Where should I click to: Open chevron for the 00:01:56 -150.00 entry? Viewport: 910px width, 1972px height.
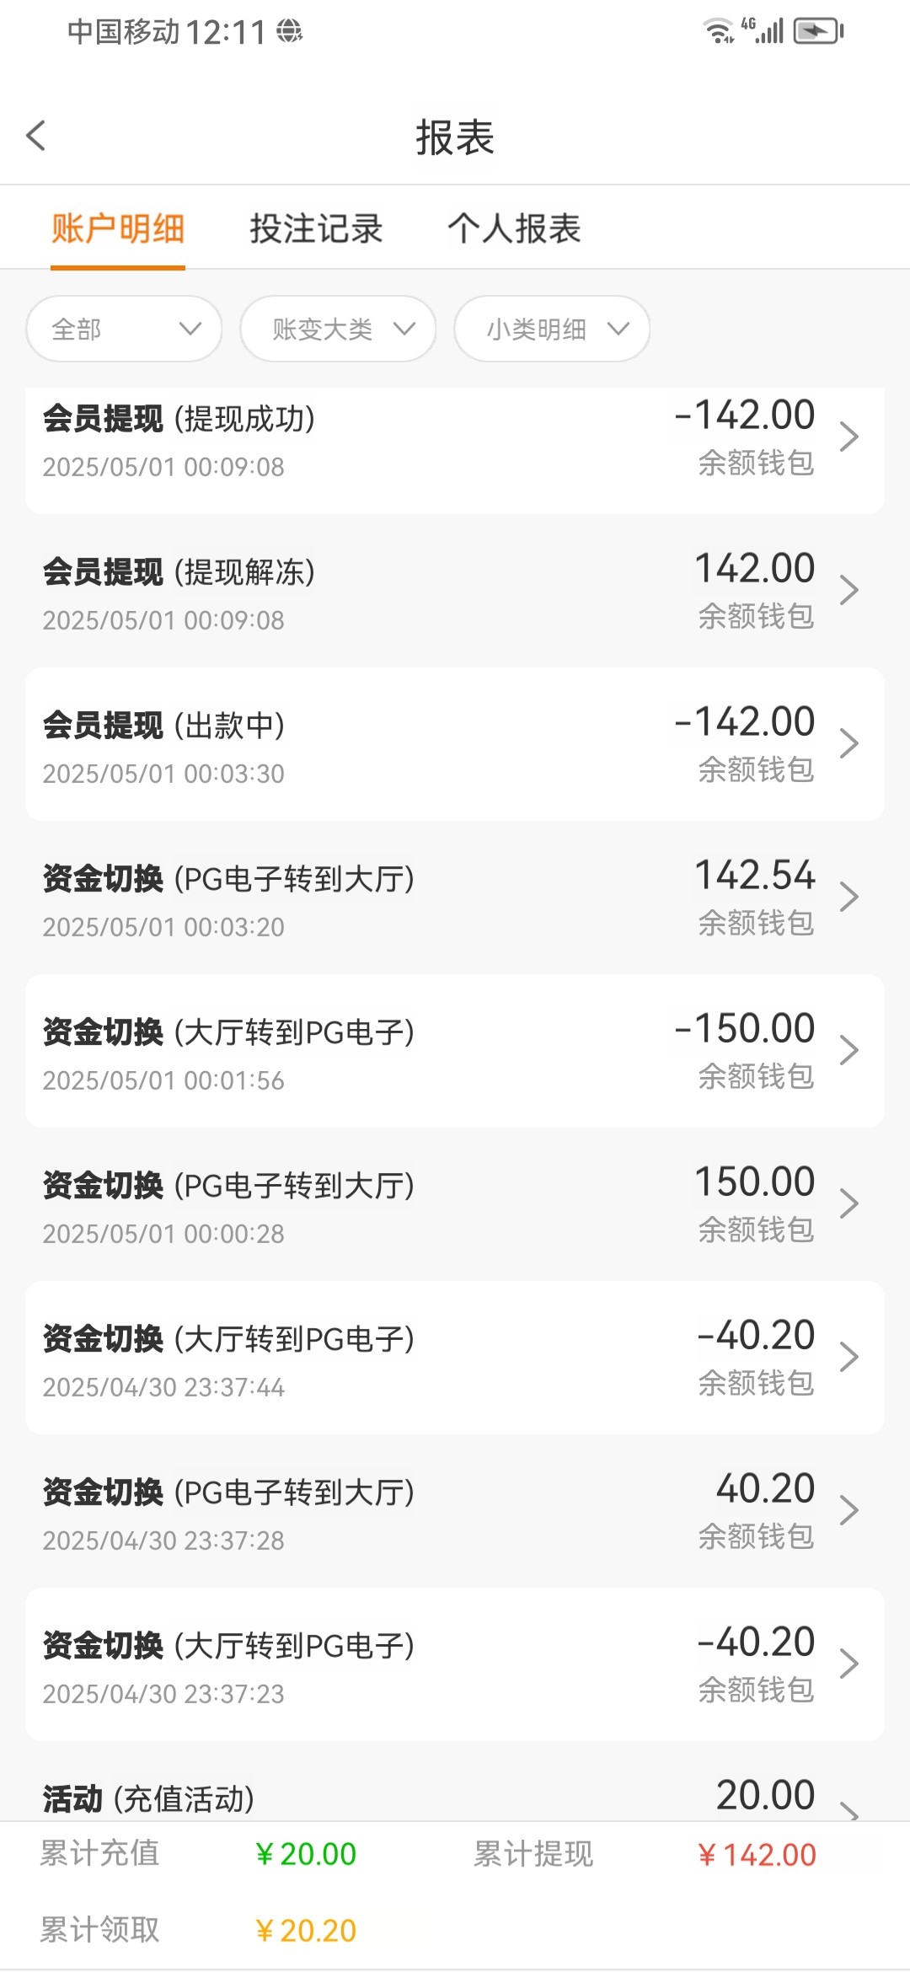point(848,1050)
